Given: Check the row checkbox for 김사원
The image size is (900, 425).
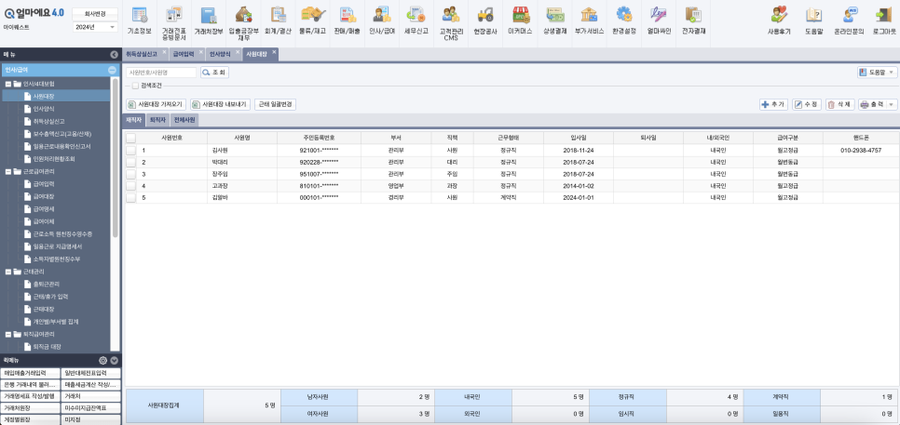Looking at the screenshot, I should (x=130, y=150).
